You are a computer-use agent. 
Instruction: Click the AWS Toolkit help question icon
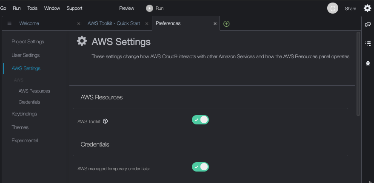(x=105, y=121)
